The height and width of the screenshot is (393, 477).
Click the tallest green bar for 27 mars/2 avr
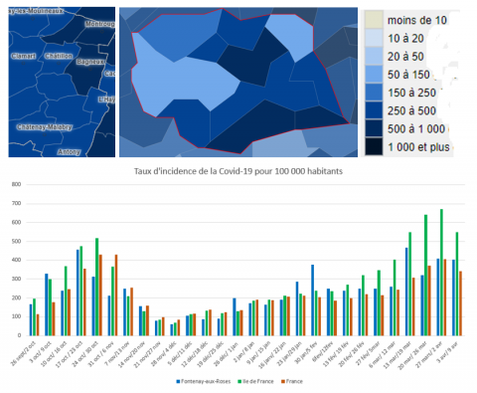(441, 273)
